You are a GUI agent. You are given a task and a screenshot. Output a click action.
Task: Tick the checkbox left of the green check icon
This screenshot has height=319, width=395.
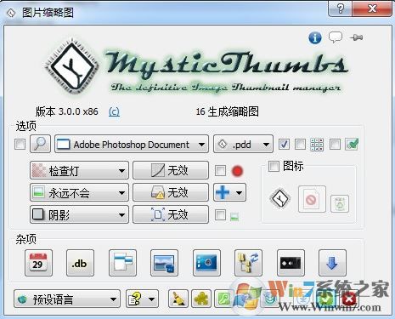point(335,145)
